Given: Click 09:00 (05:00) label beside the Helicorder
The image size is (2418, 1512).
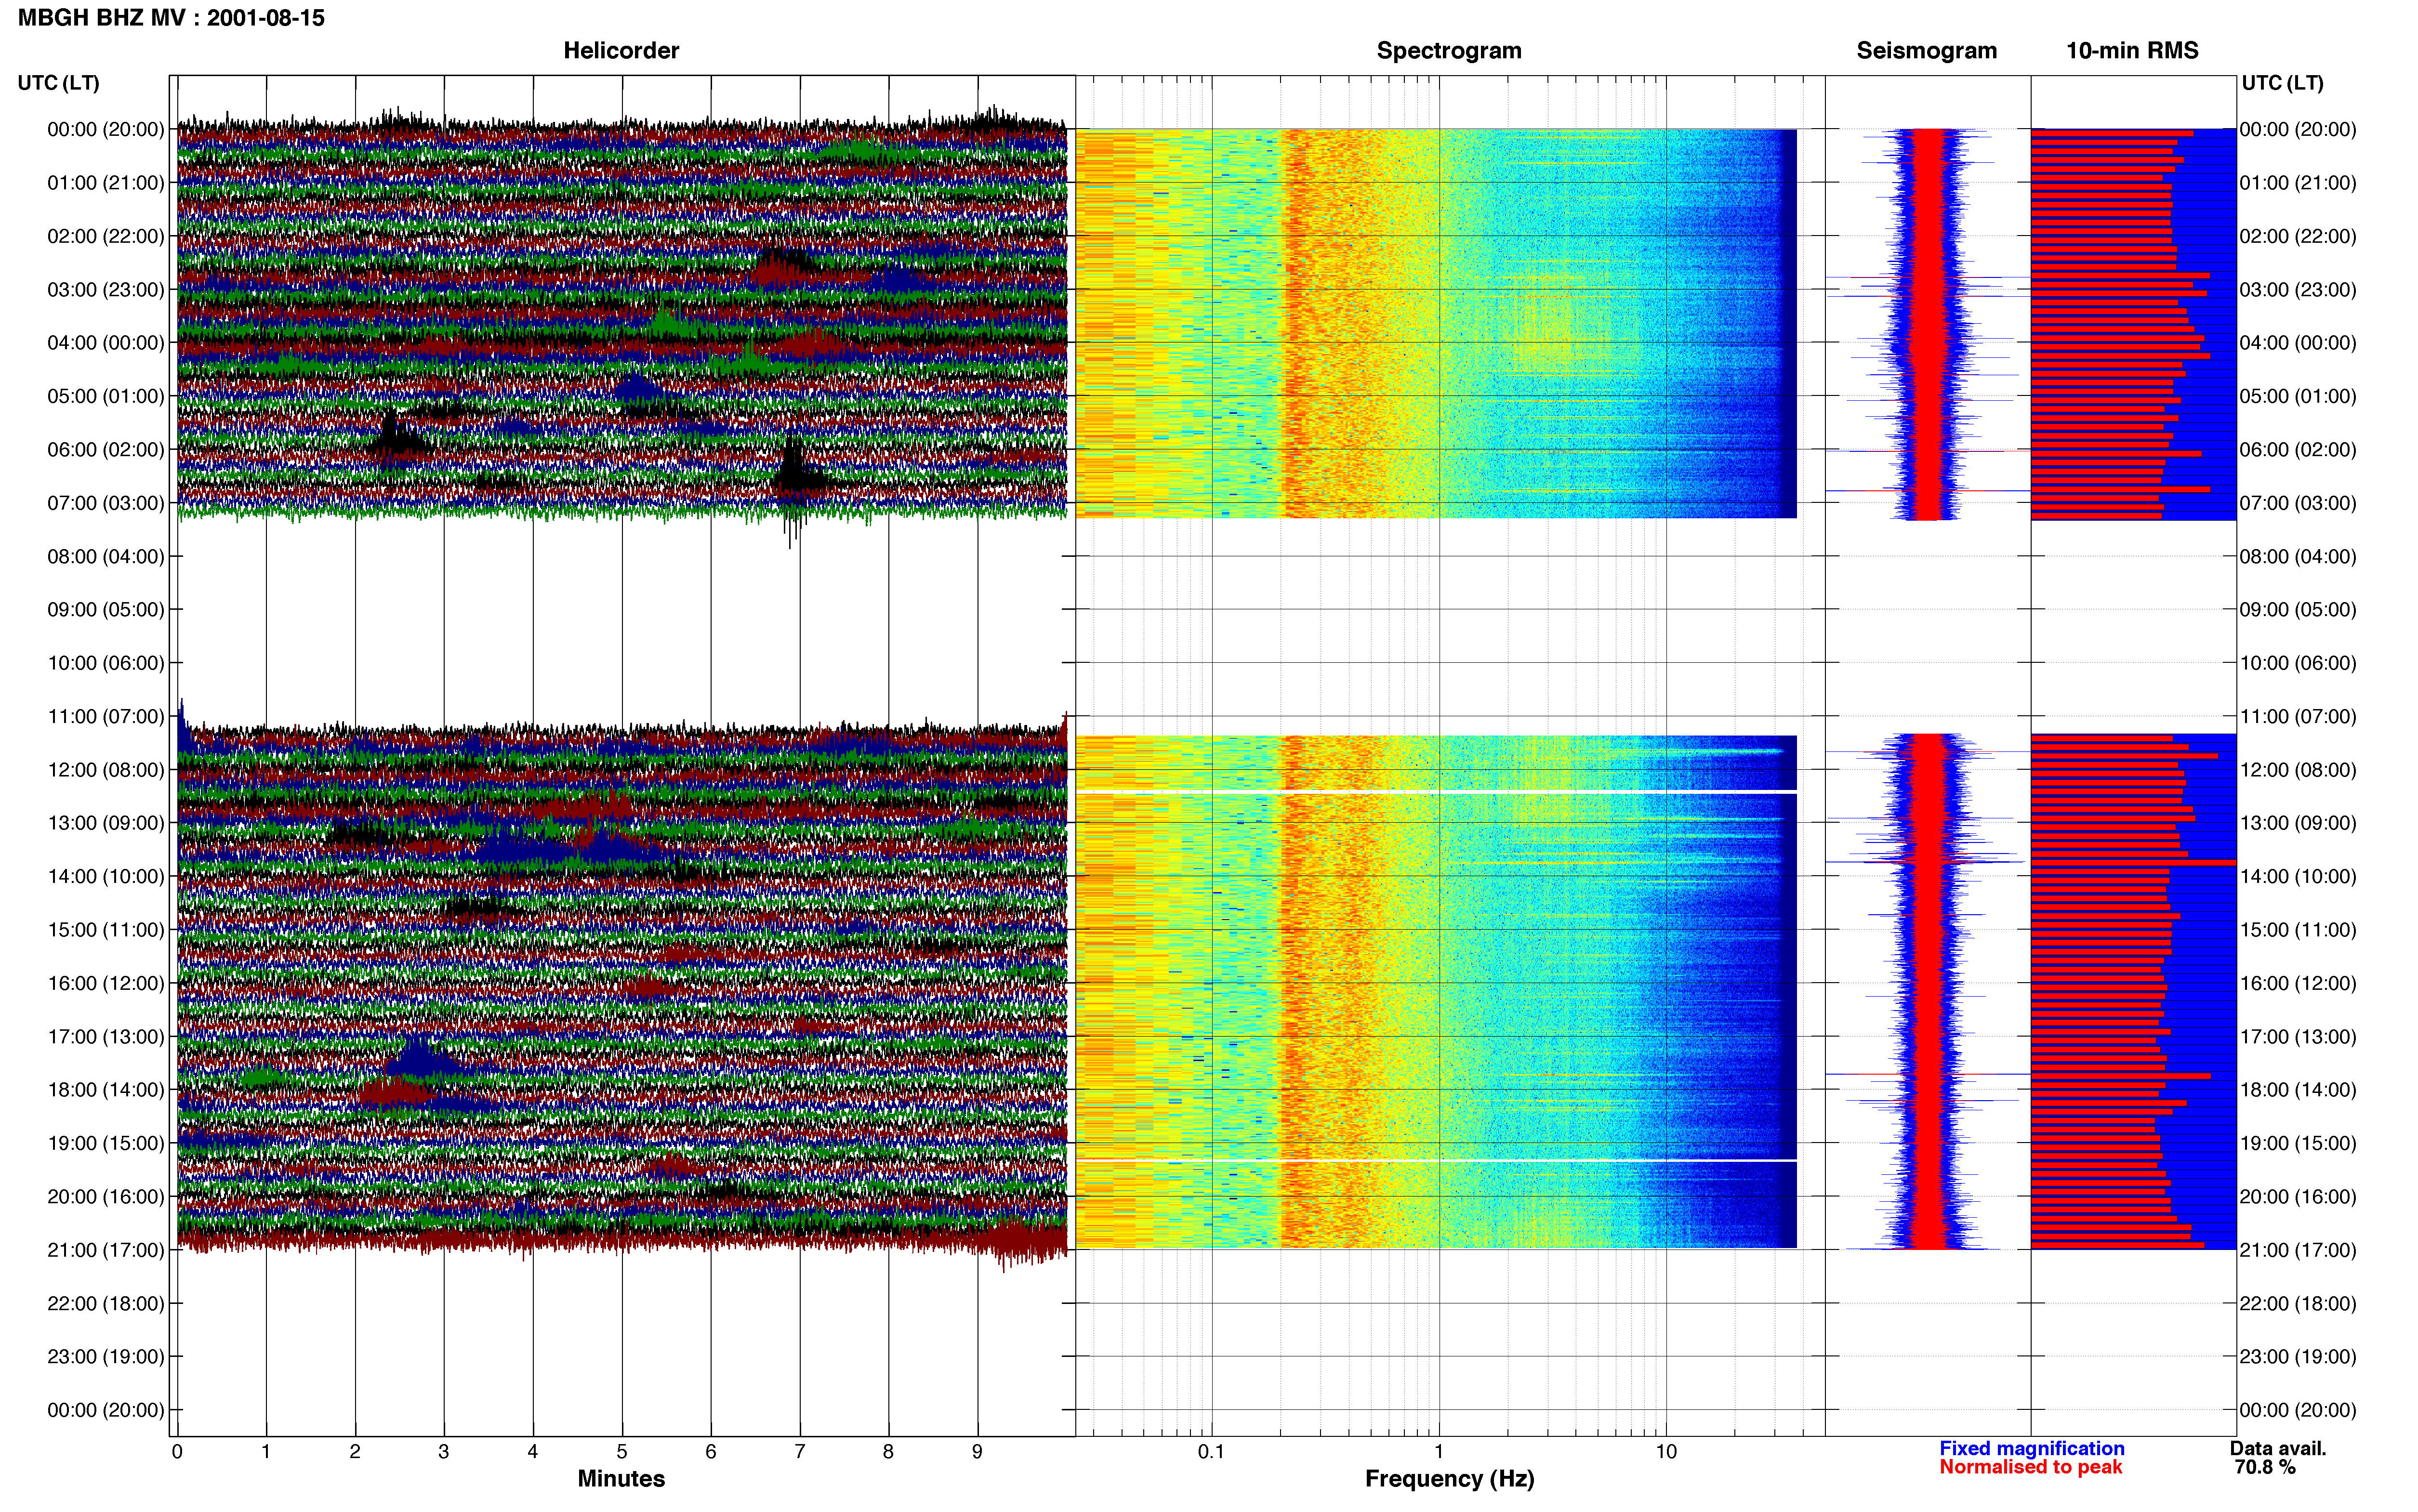Looking at the screenshot, I should (x=105, y=610).
